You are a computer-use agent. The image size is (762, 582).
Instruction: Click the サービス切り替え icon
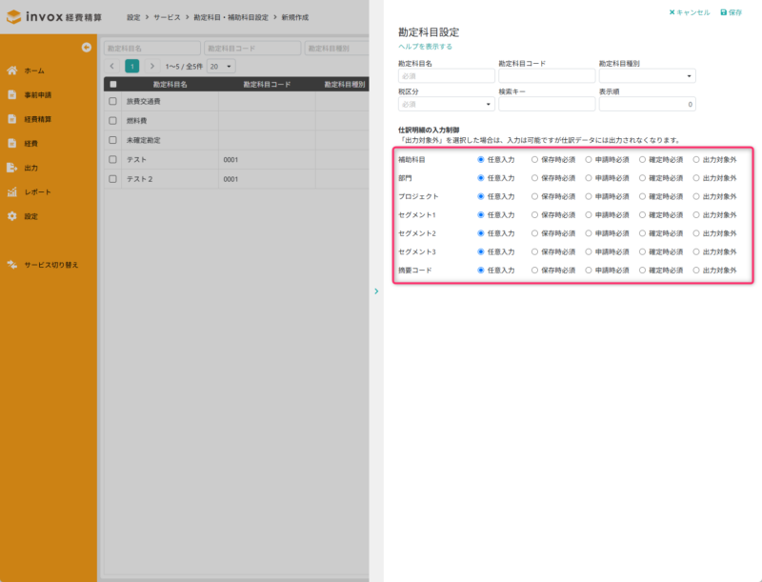(11, 265)
